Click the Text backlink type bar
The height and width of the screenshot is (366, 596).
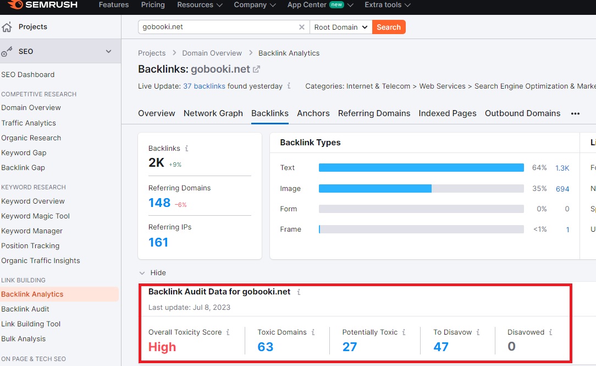[x=421, y=168]
